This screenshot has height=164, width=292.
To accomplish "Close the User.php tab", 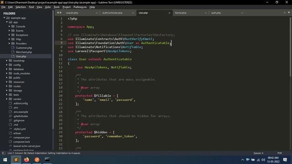I will [169, 13].
